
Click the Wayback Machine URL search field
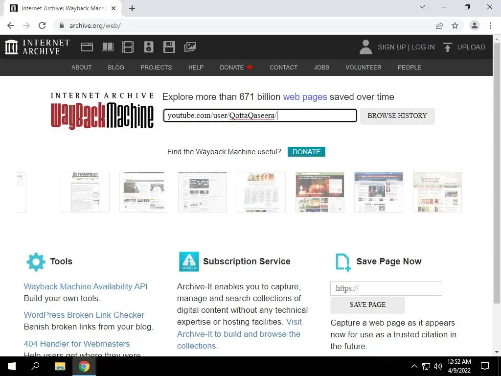(x=260, y=116)
